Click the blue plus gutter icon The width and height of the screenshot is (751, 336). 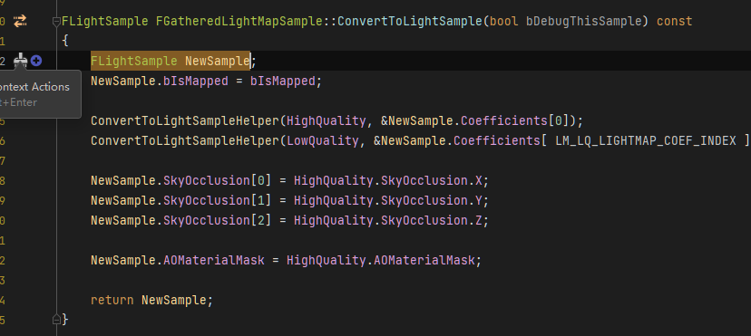[x=36, y=61]
